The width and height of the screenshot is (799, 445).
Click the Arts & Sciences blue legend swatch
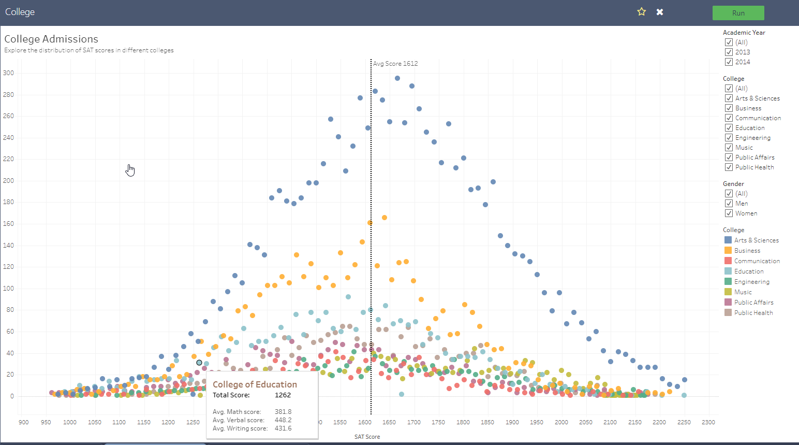(x=728, y=240)
